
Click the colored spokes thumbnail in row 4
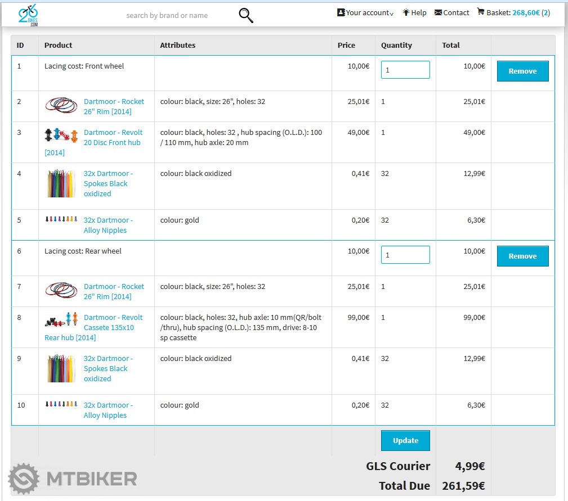(61, 184)
